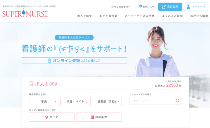Click the person icon on マイページ
Image resolution: width=210 pixels, height=128 pixels.
[x=188, y=7]
